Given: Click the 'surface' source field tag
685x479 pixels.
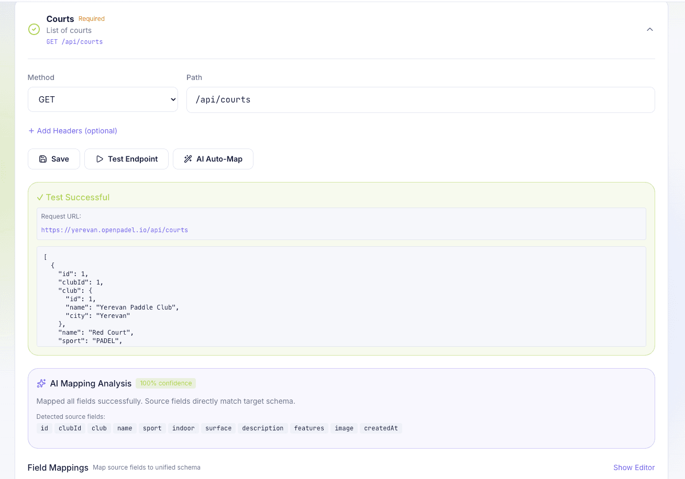Looking at the screenshot, I should 218,428.
